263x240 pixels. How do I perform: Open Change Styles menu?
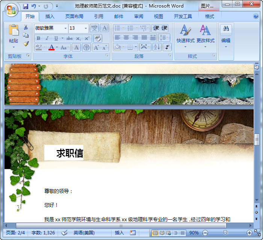click(x=206, y=36)
